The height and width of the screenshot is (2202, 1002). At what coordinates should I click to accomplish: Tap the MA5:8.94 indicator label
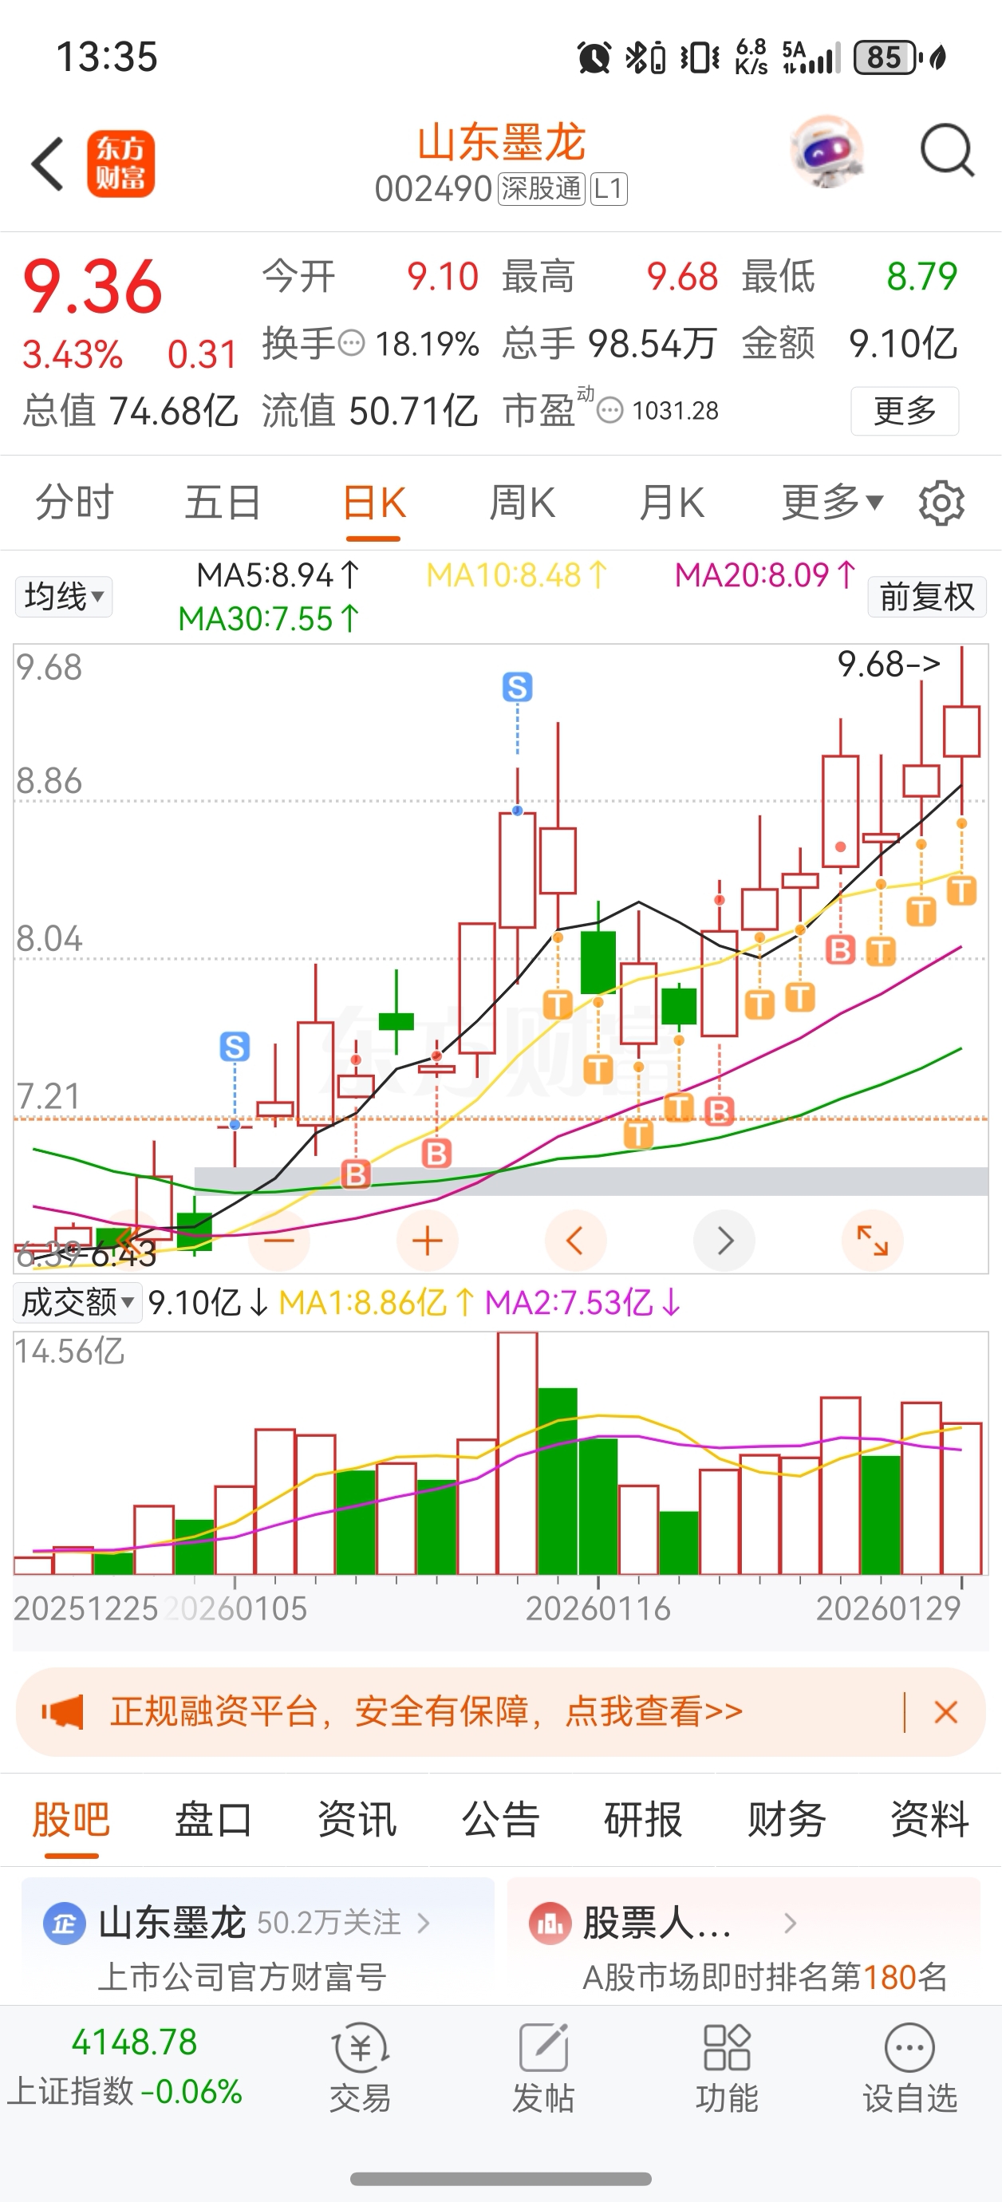(x=278, y=575)
